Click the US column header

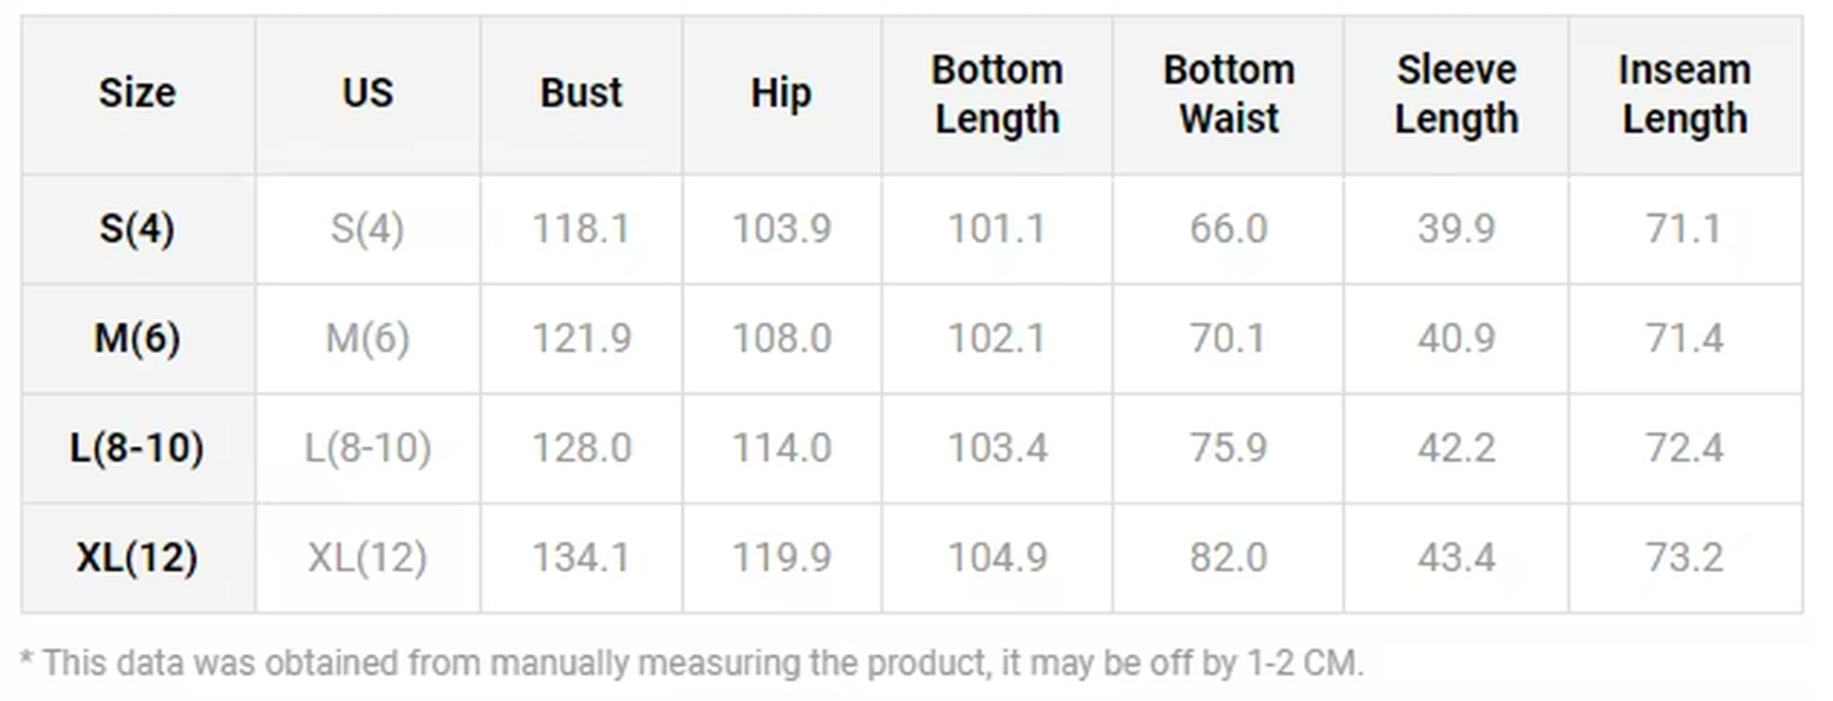point(367,93)
